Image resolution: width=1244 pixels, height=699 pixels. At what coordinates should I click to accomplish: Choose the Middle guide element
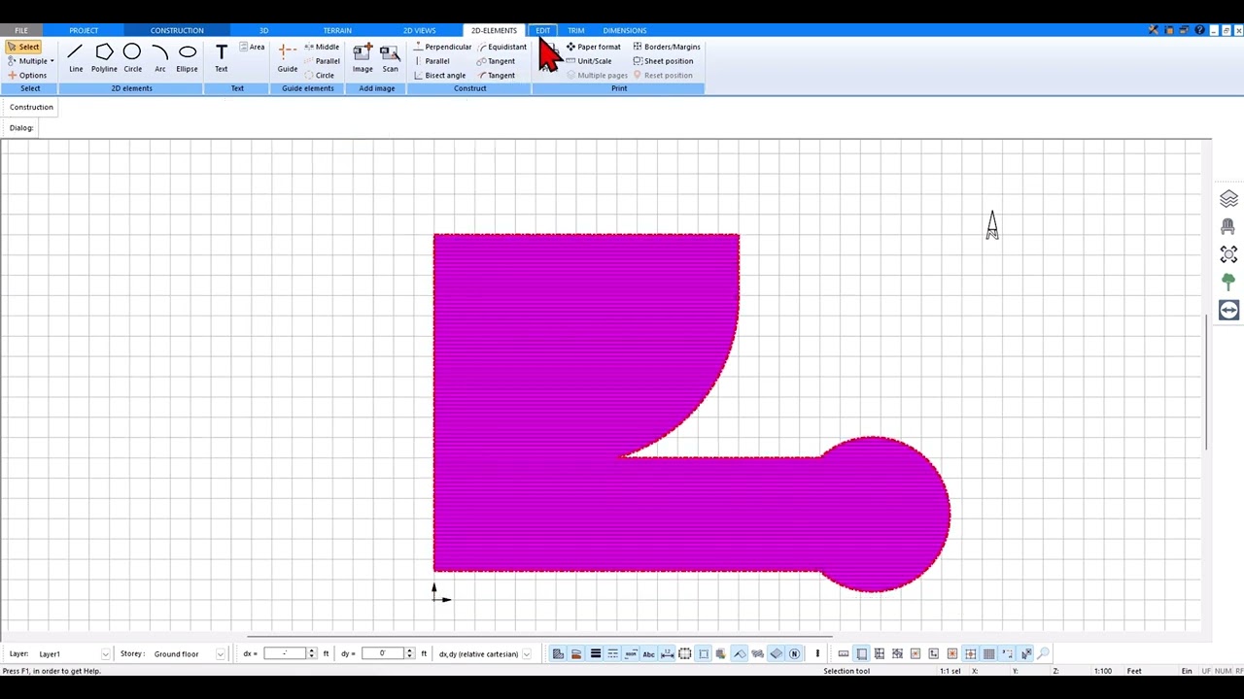tap(322, 47)
